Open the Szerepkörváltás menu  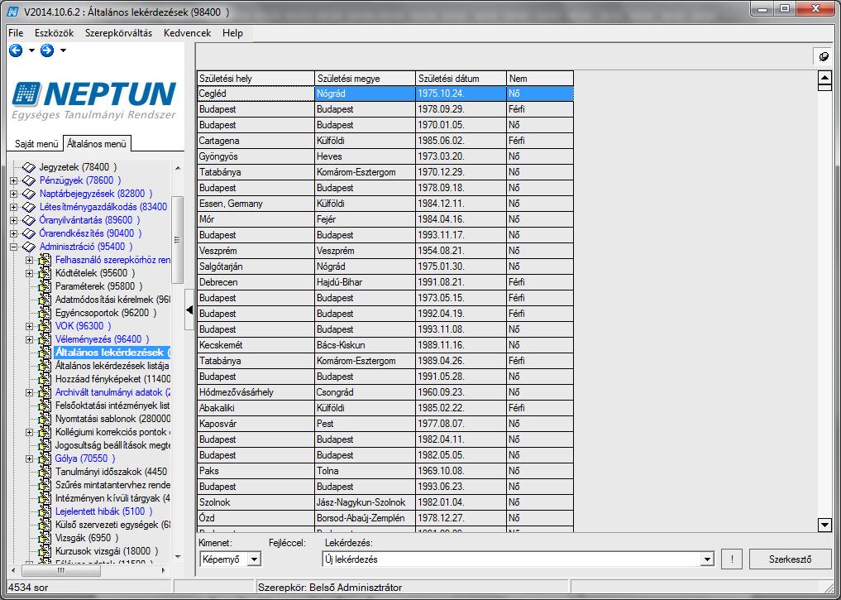pos(118,33)
